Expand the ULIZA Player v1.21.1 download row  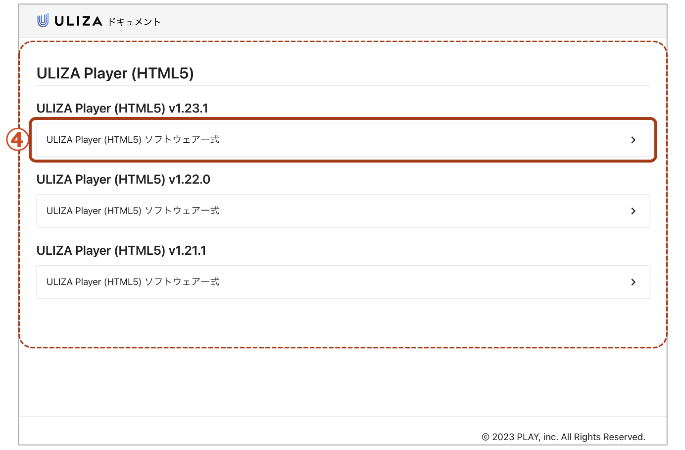[343, 282]
